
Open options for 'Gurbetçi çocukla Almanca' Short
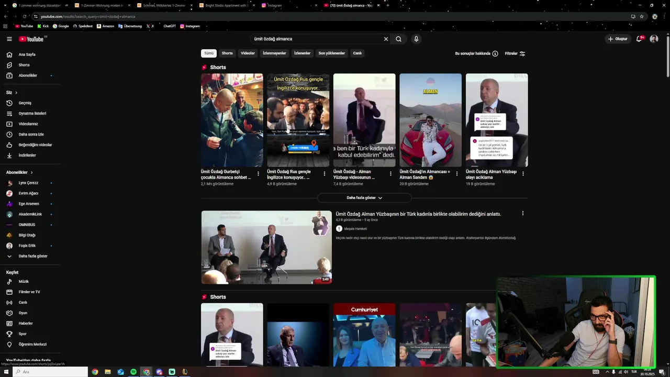[258, 174]
